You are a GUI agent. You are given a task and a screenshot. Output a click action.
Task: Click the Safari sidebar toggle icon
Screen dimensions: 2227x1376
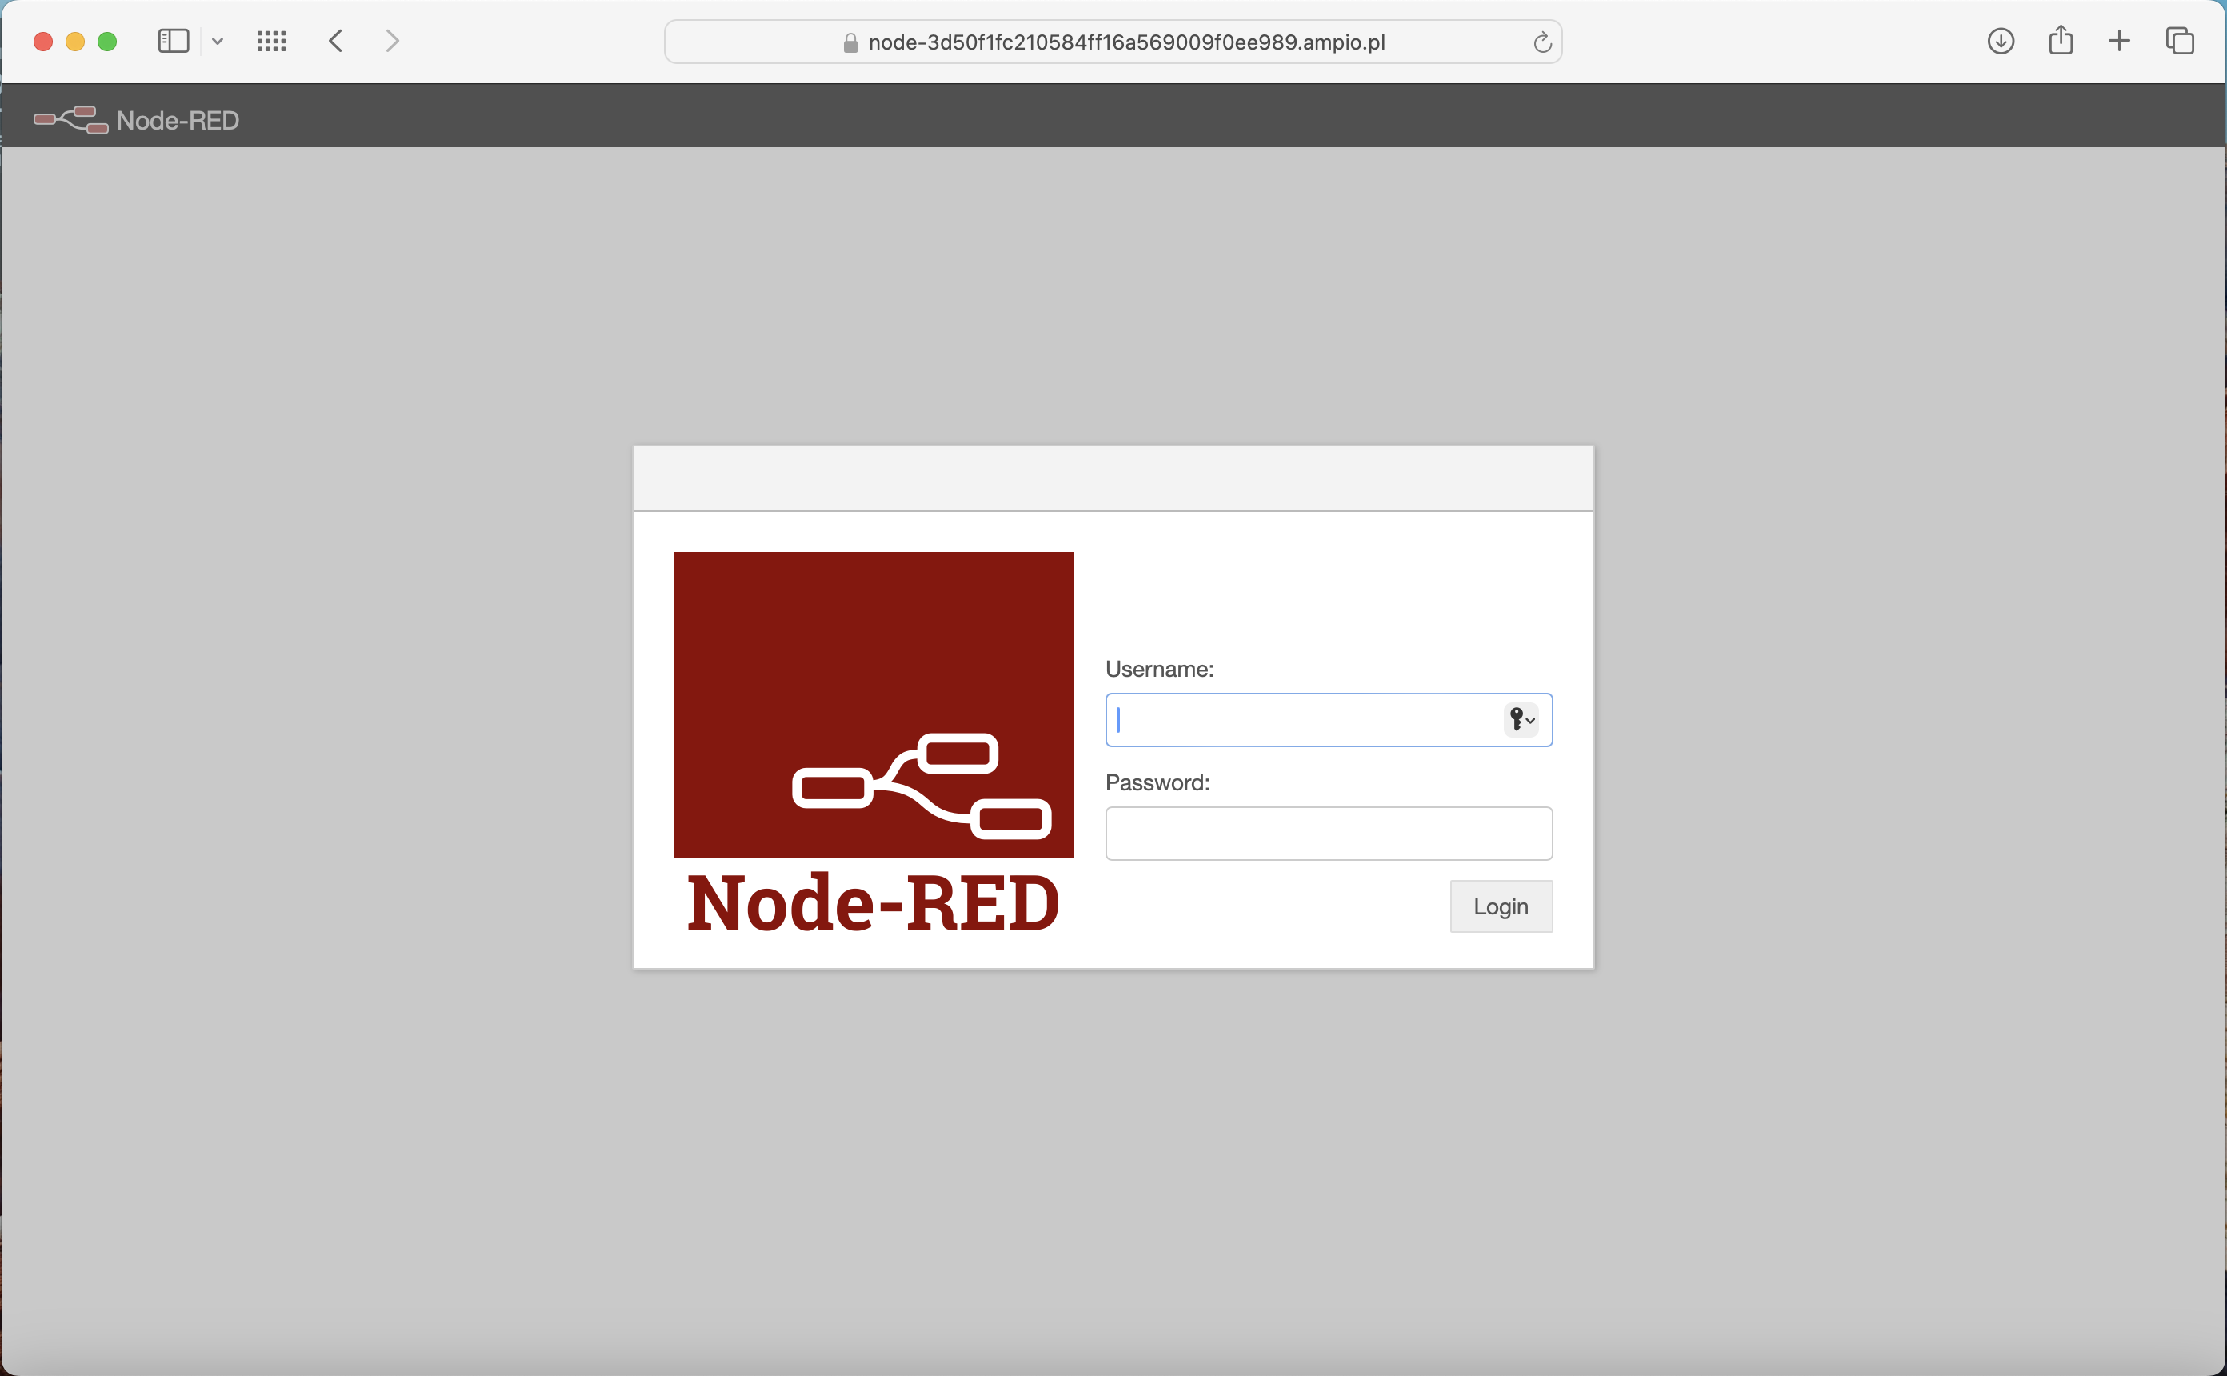tap(173, 41)
